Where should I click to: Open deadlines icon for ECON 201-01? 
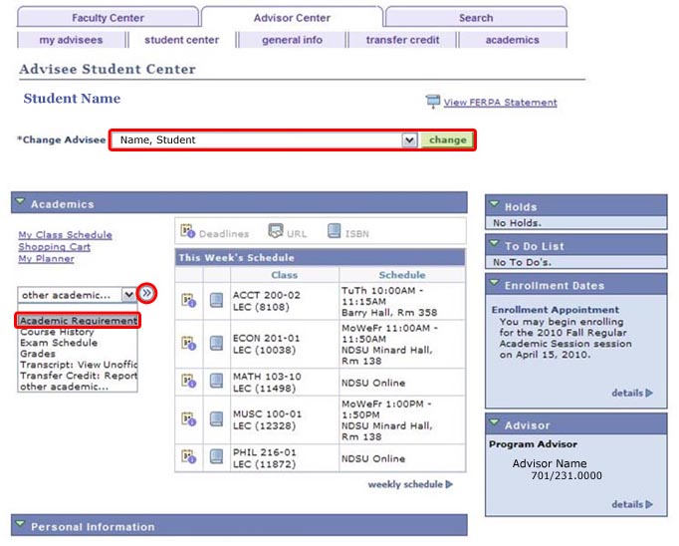tap(188, 343)
